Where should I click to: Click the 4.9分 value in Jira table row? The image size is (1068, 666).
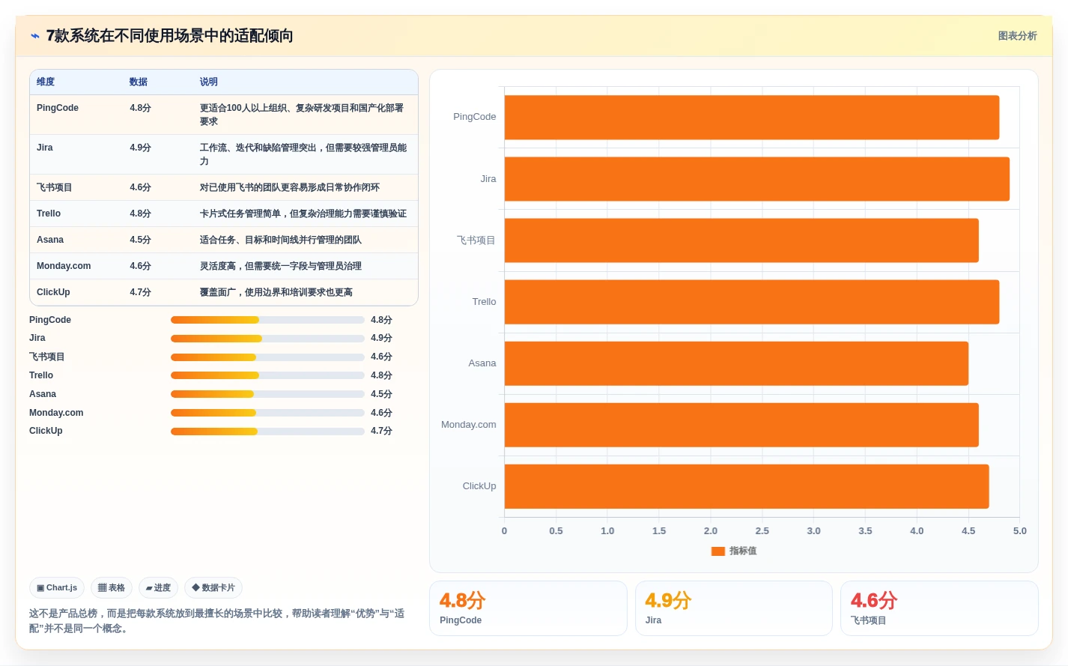(140, 148)
